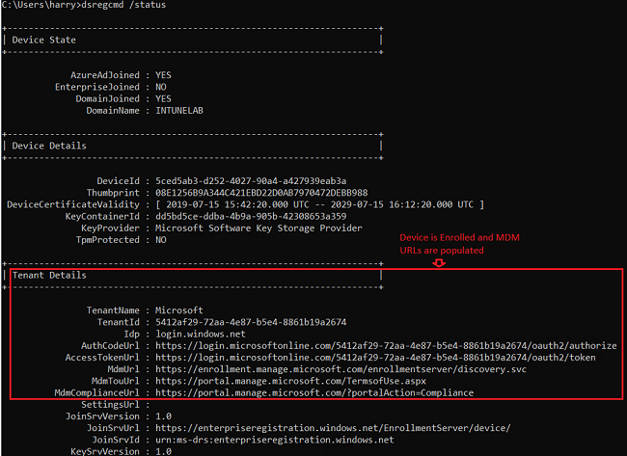Image resolution: width=627 pixels, height=456 pixels.
Task: Click the MdmUrl discovery.svc link
Action: click(x=341, y=369)
